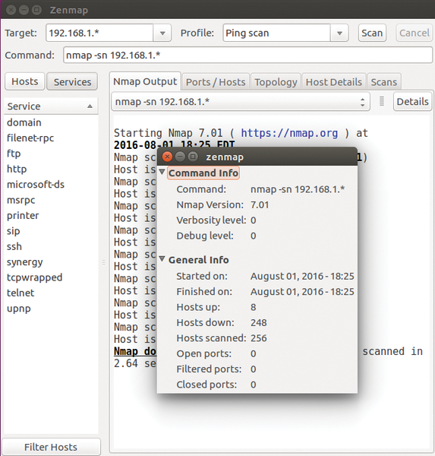Maximize the zenmap details dialog

click(193, 157)
